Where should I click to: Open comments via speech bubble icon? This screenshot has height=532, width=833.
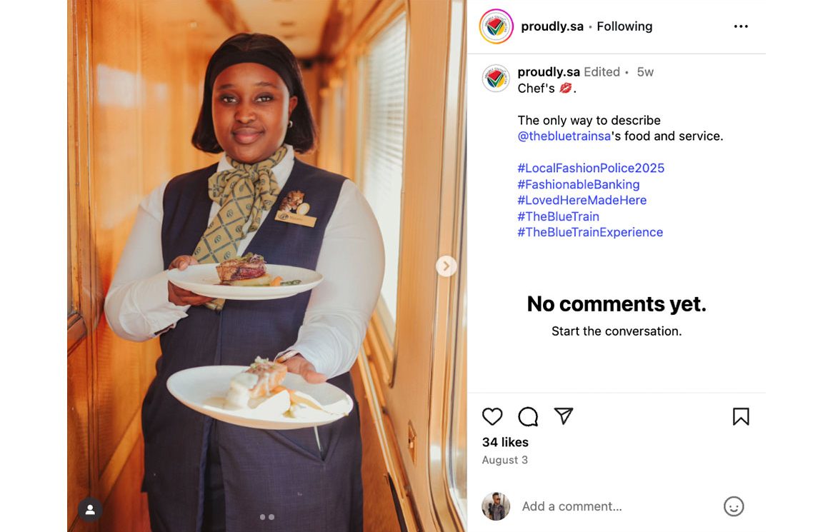click(528, 416)
